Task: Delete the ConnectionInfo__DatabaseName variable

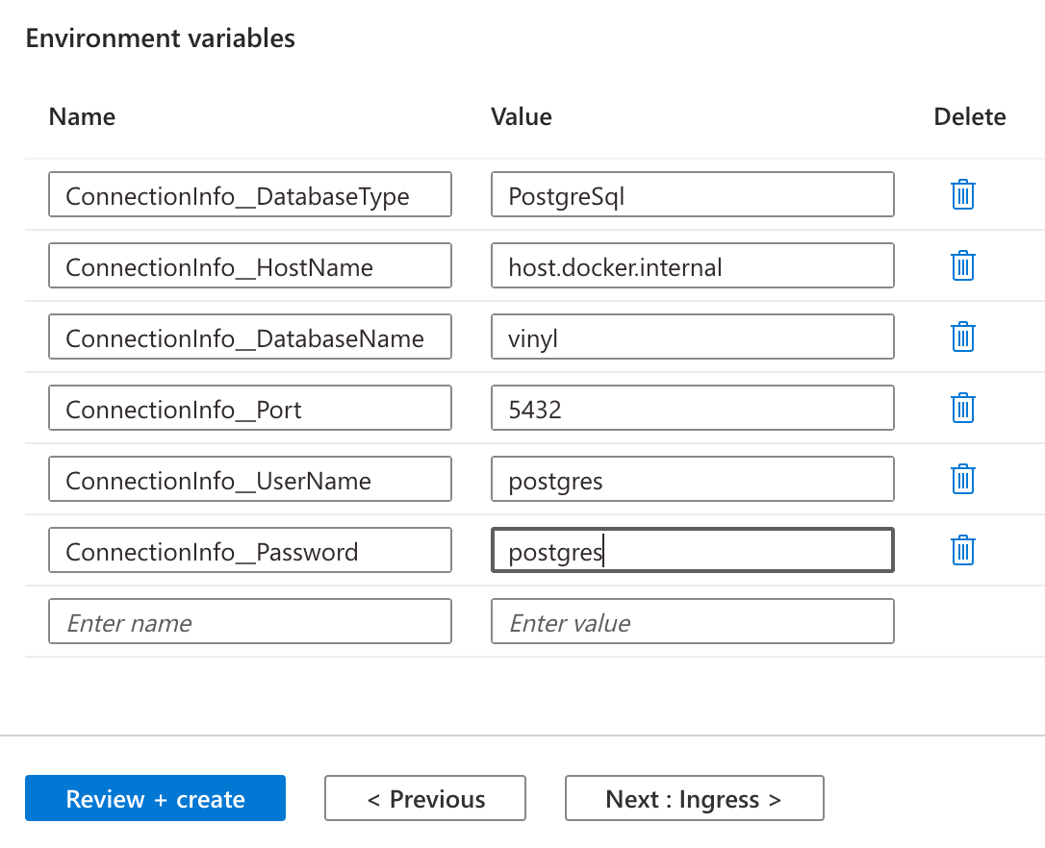Action: pos(963,337)
